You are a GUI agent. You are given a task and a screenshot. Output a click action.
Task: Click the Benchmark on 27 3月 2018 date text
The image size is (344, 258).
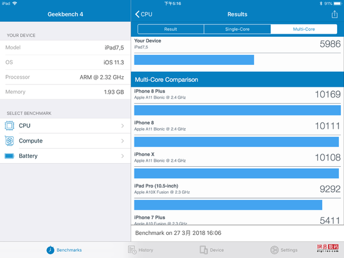click(x=178, y=233)
